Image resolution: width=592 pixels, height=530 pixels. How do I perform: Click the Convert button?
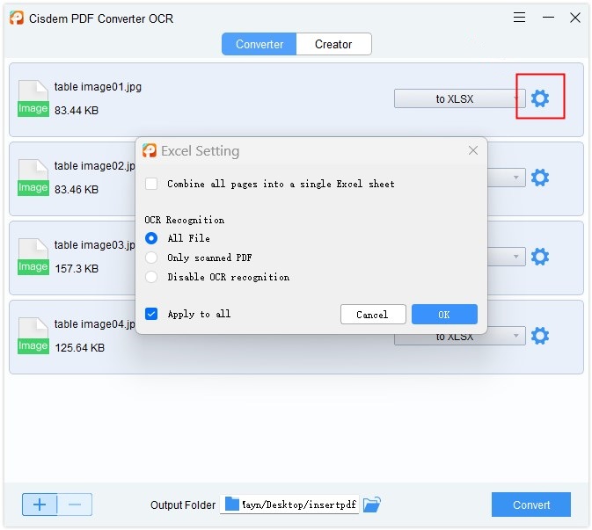(x=530, y=505)
